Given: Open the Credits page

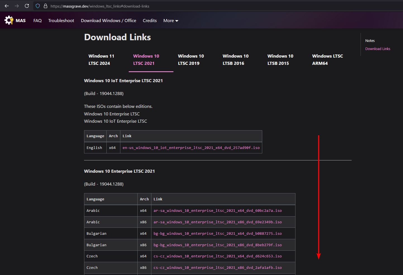Looking at the screenshot, I should tap(150, 20).
